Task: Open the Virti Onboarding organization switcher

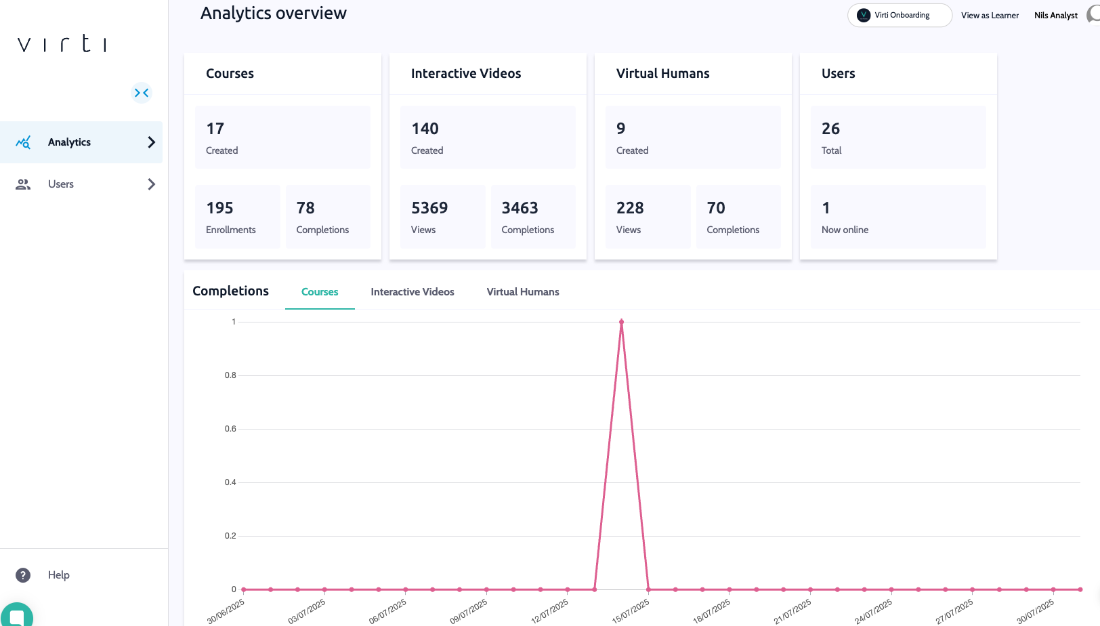Action: click(900, 15)
